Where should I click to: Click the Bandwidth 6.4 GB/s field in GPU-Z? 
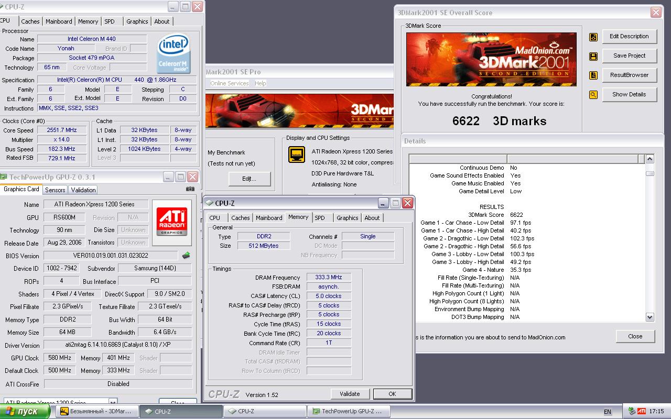pos(165,332)
